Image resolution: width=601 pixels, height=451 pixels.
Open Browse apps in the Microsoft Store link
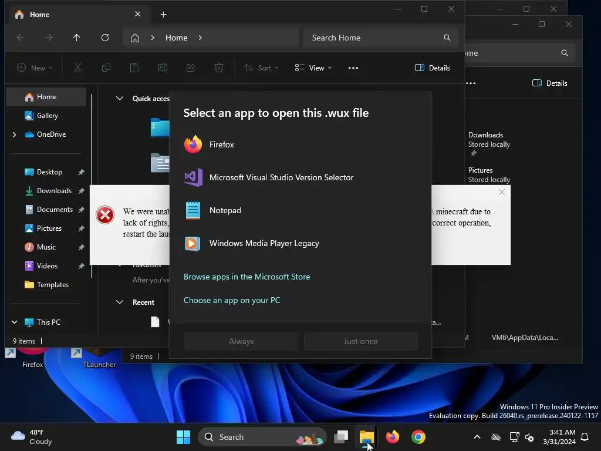click(247, 277)
